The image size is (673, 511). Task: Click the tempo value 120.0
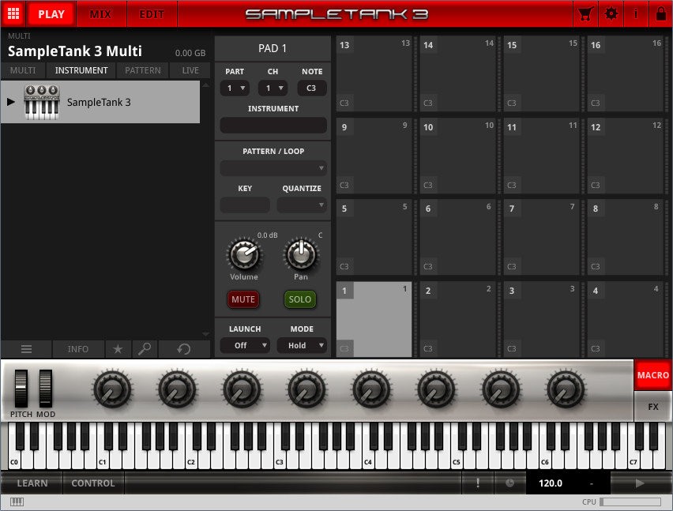click(x=551, y=483)
